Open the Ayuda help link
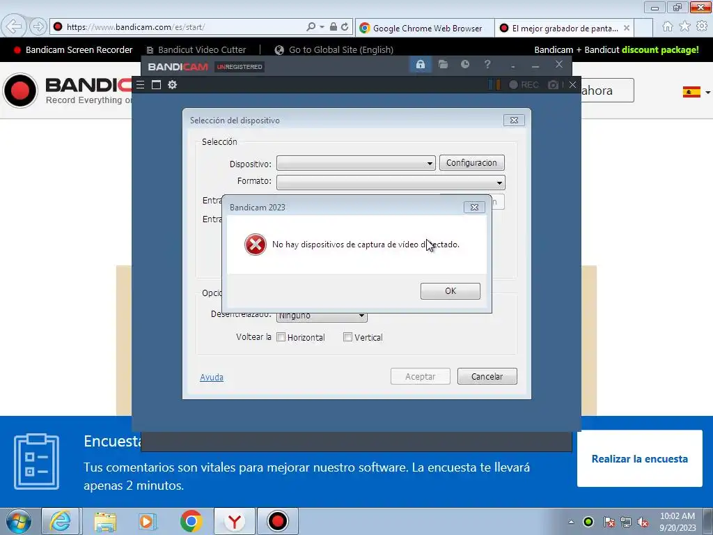 pyautogui.click(x=212, y=377)
